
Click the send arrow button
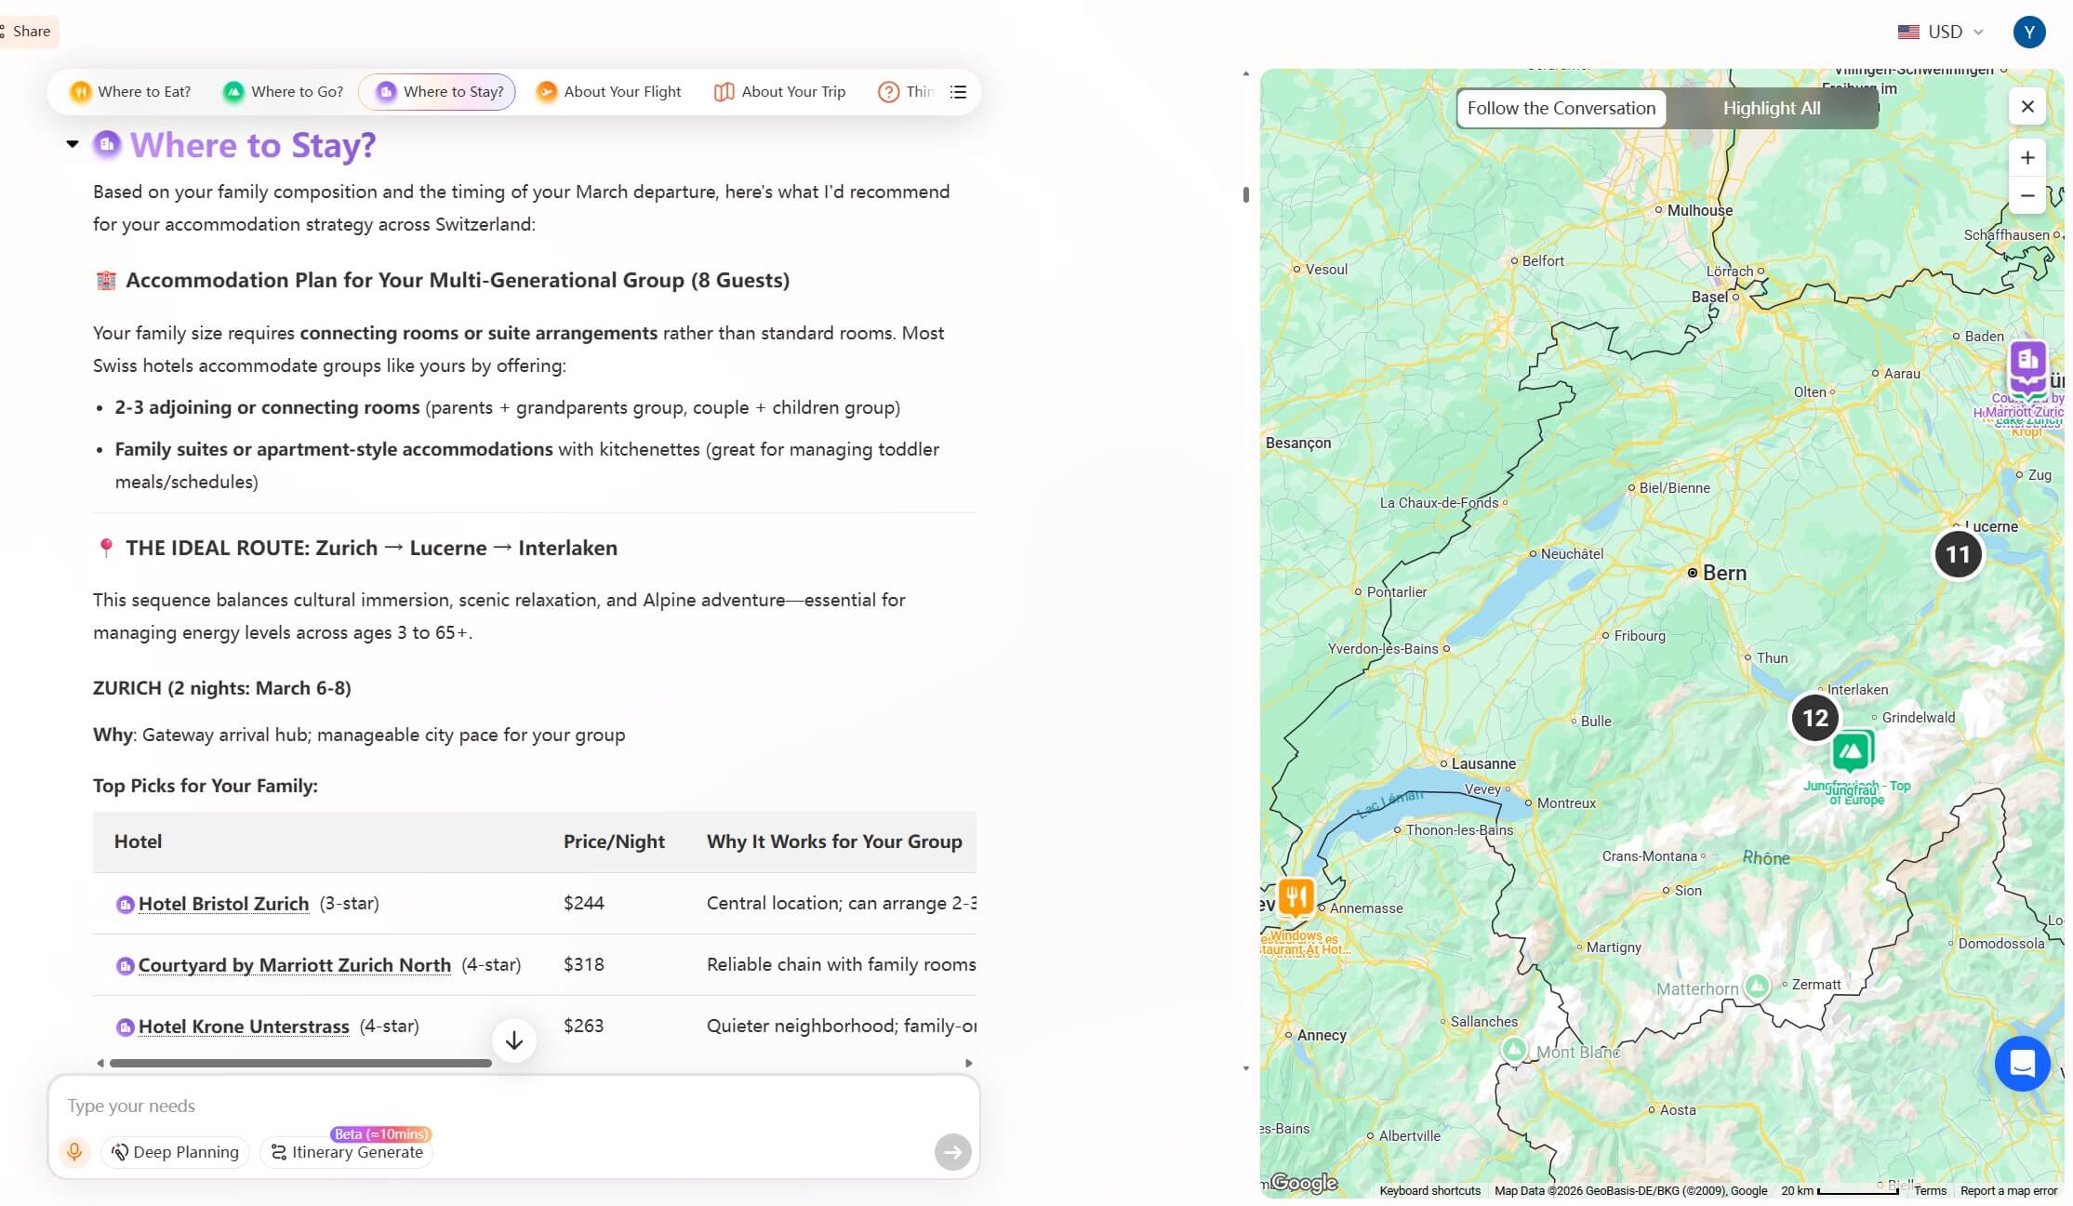952,1152
